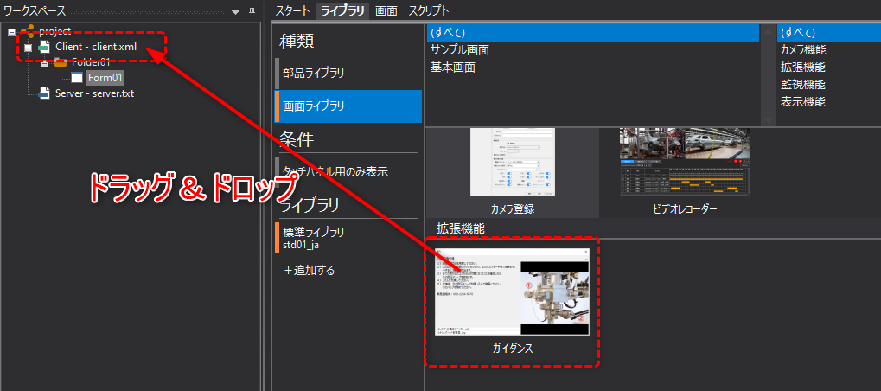Click the Server - server.txt file icon
The height and width of the screenshot is (391, 881).
click(x=44, y=93)
